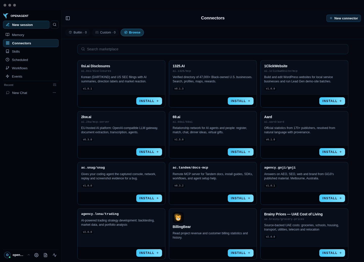Image resolution: width=364 pixels, height=262 pixels.
Task: Switch to the Custom tab
Action: [105, 32]
